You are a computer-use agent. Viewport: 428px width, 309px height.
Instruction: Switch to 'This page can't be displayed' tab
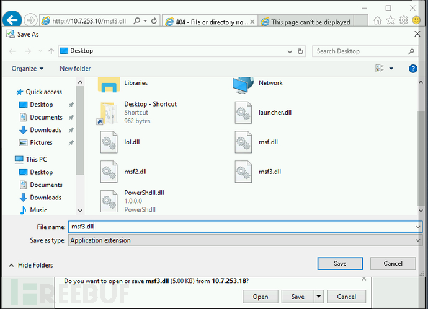[306, 22]
